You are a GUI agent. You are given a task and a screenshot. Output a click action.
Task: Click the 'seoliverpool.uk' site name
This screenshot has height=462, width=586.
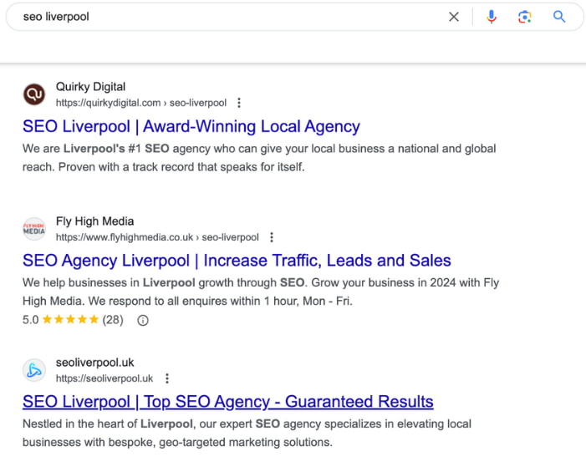click(x=95, y=363)
